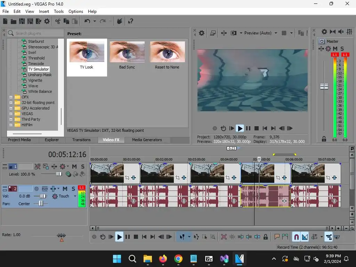Toggle Master bus solo S
Image resolution: width=356 pixels, height=267 pixels.
point(342,49)
